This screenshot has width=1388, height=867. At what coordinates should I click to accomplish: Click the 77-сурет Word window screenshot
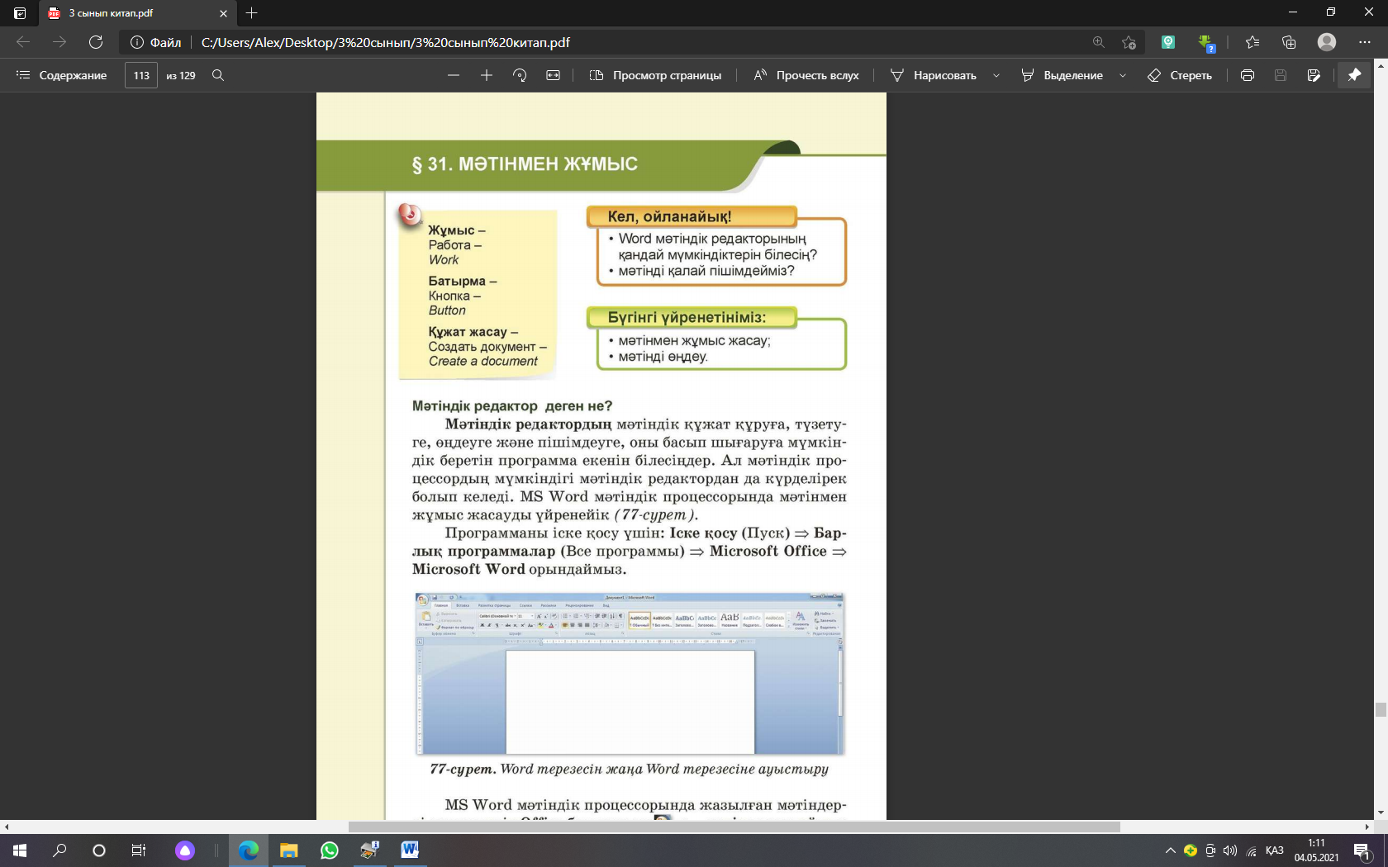[630, 673]
